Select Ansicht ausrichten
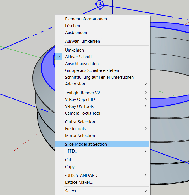The height and width of the screenshot is (195, 189). (82, 64)
